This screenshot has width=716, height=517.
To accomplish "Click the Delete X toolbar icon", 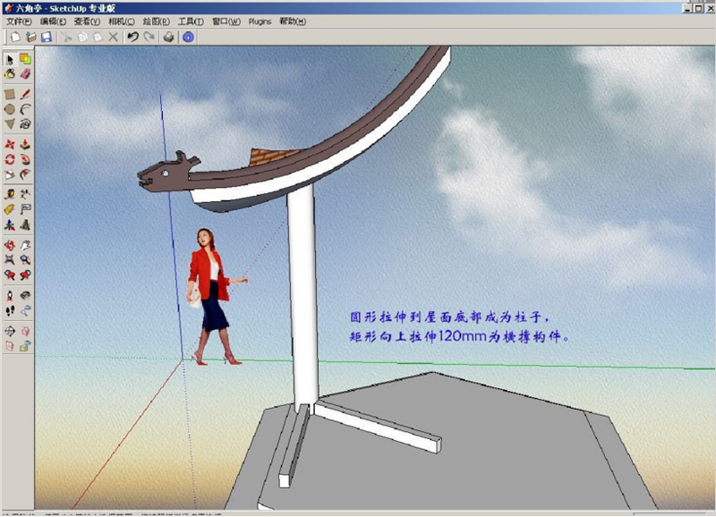I will pos(114,37).
